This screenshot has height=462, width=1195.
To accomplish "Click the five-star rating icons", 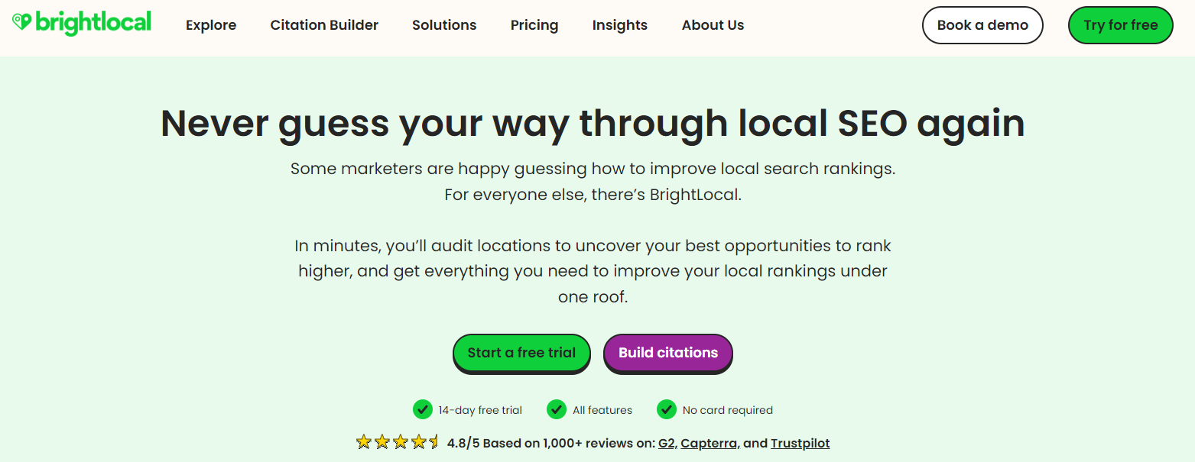I will (x=398, y=442).
